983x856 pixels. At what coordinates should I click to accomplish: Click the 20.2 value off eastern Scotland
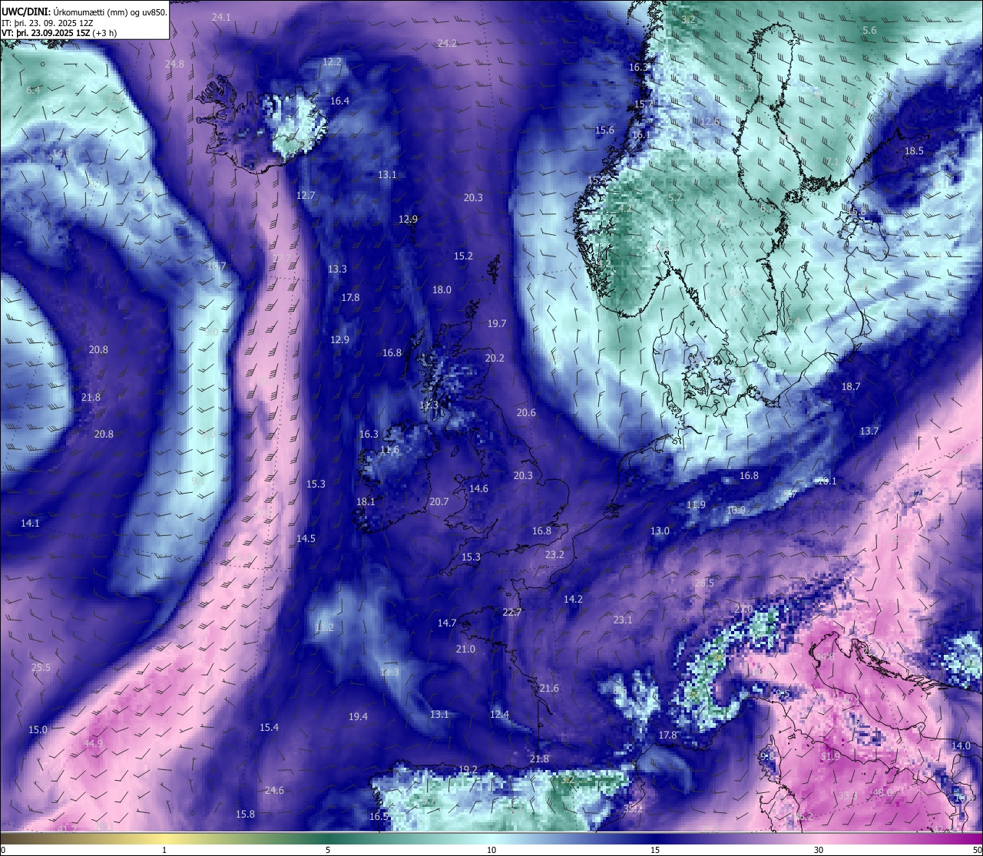[495, 359]
